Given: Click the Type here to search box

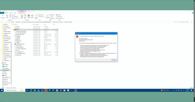Looking at the screenshot, I should [14, 90].
